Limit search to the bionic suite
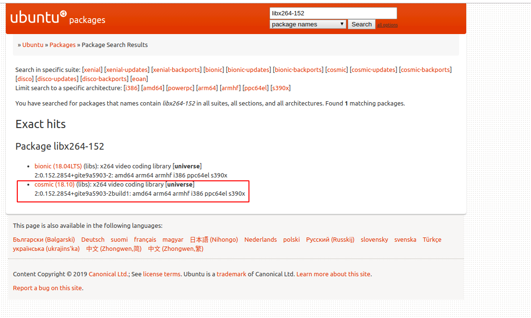 point(213,70)
